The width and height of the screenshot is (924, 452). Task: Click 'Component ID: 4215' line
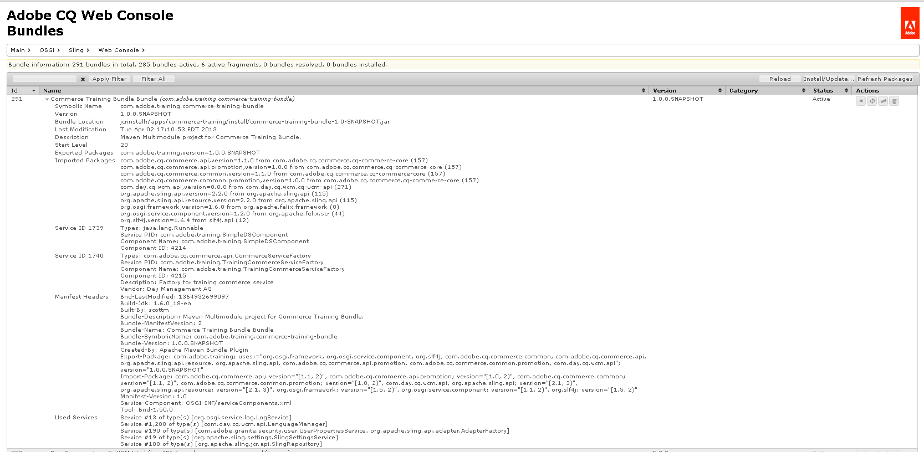(x=153, y=276)
